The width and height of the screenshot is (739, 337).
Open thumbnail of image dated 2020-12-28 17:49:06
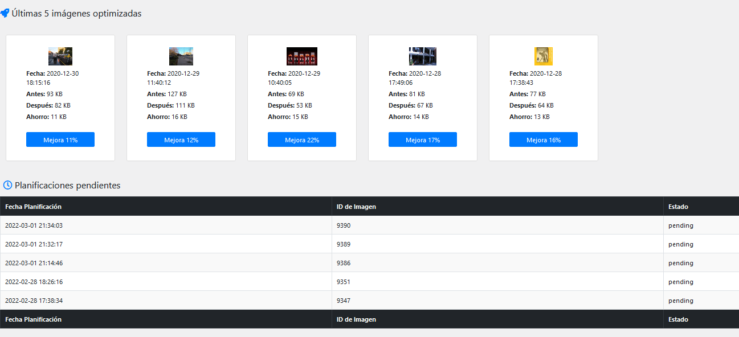[423, 56]
